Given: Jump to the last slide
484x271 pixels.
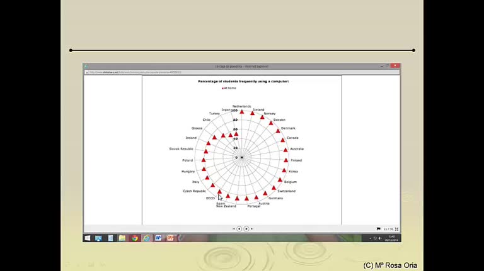Looking at the screenshot, I should click(252, 229).
